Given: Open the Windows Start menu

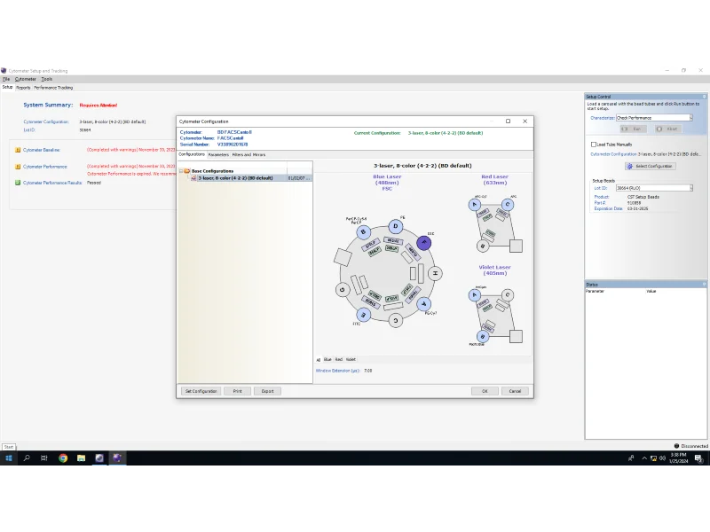Looking at the screenshot, I should coord(9,458).
